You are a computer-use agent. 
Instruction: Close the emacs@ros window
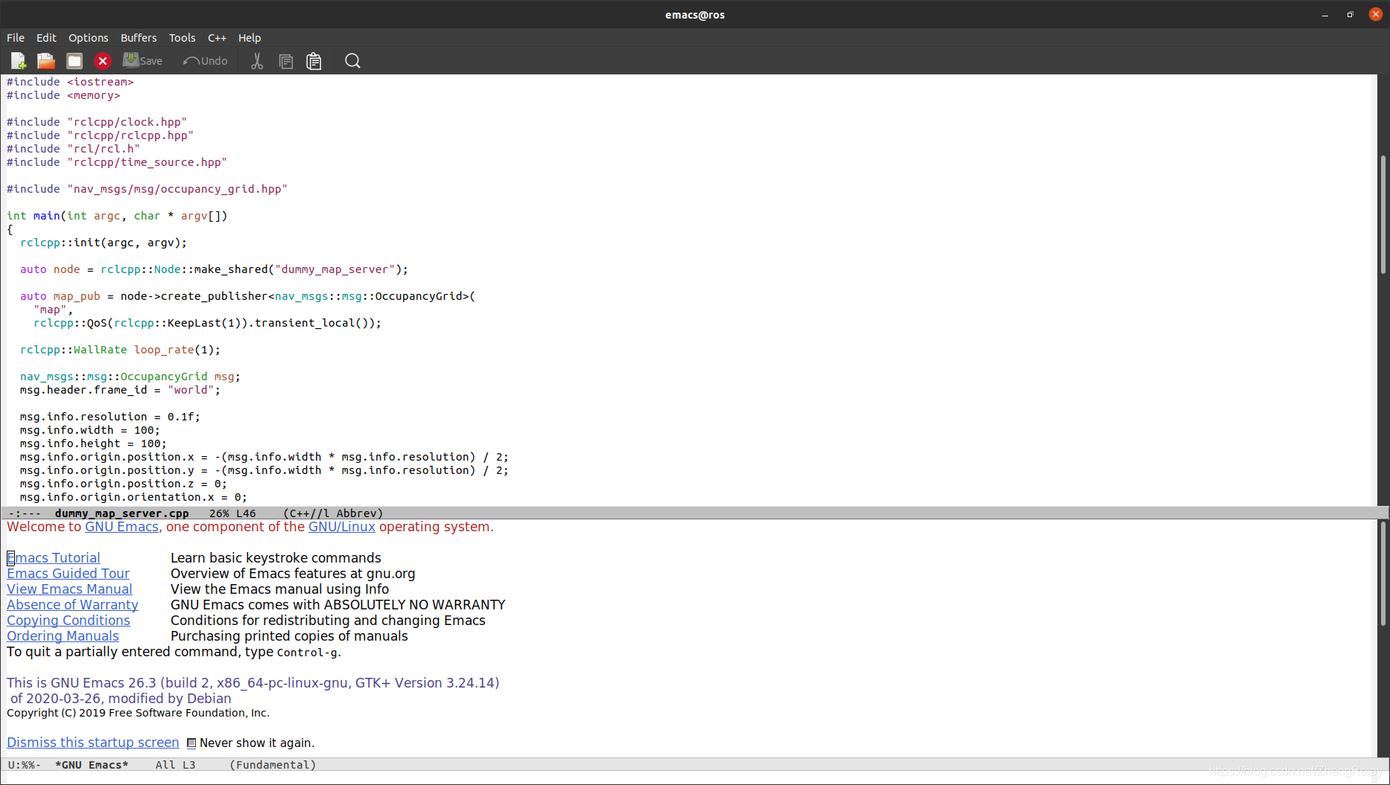point(1376,15)
